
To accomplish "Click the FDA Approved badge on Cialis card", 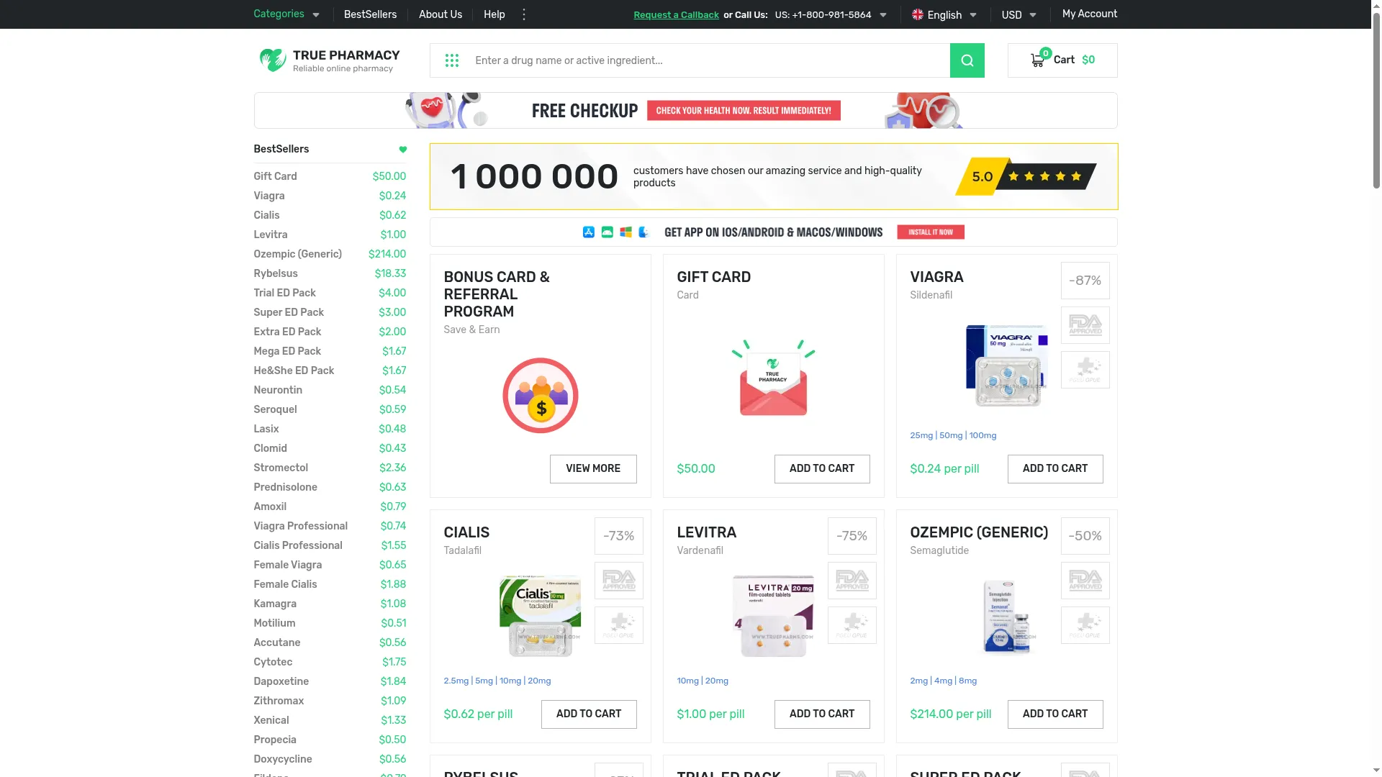I will coord(618,581).
